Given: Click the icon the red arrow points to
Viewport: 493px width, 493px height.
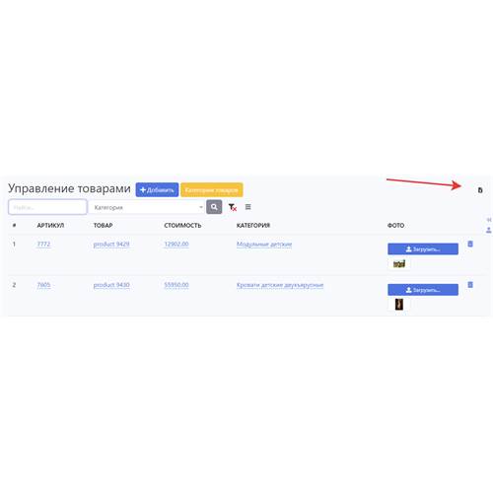Looking at the screenshot, I should coord(480,190).
